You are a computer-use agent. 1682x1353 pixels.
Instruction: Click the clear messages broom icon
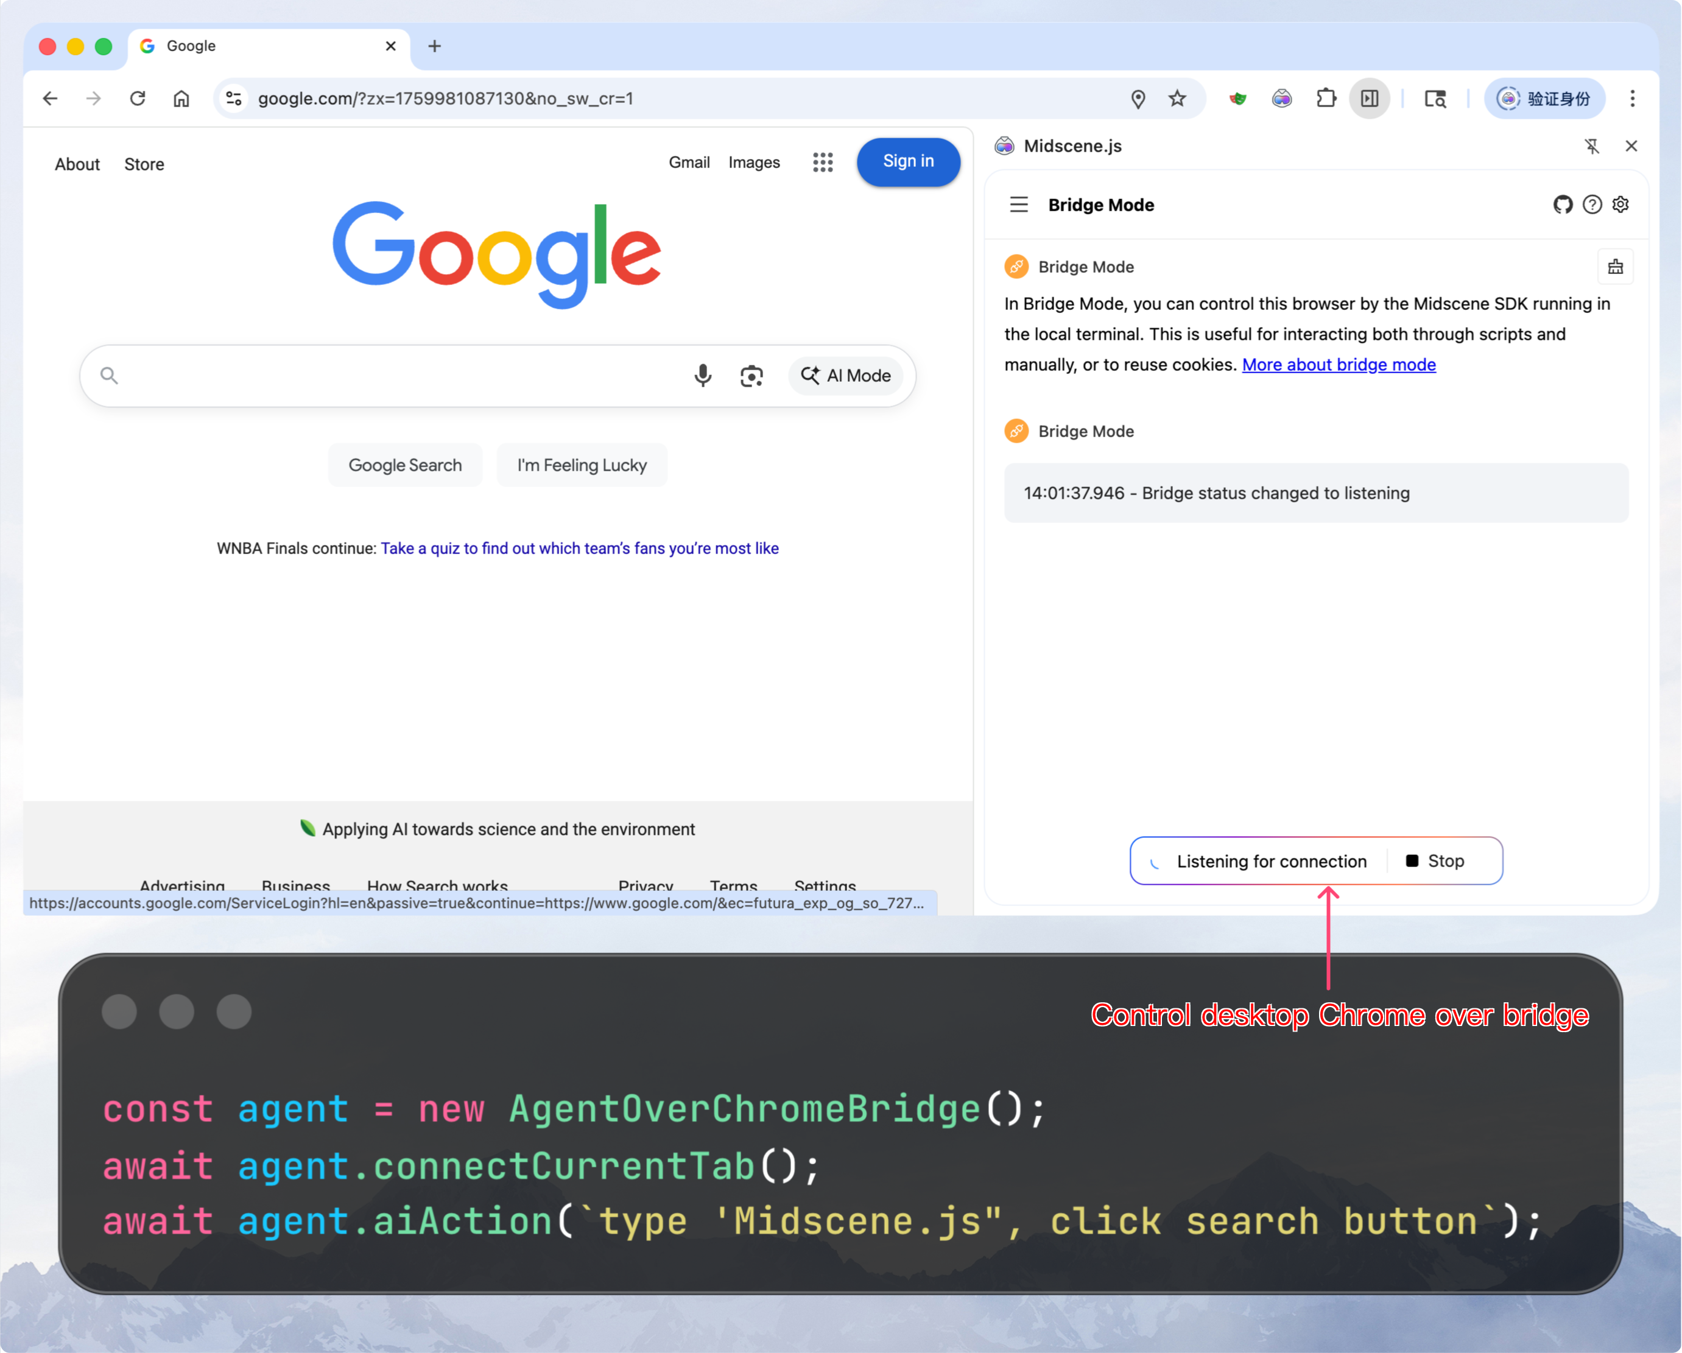pos(1615,267)
